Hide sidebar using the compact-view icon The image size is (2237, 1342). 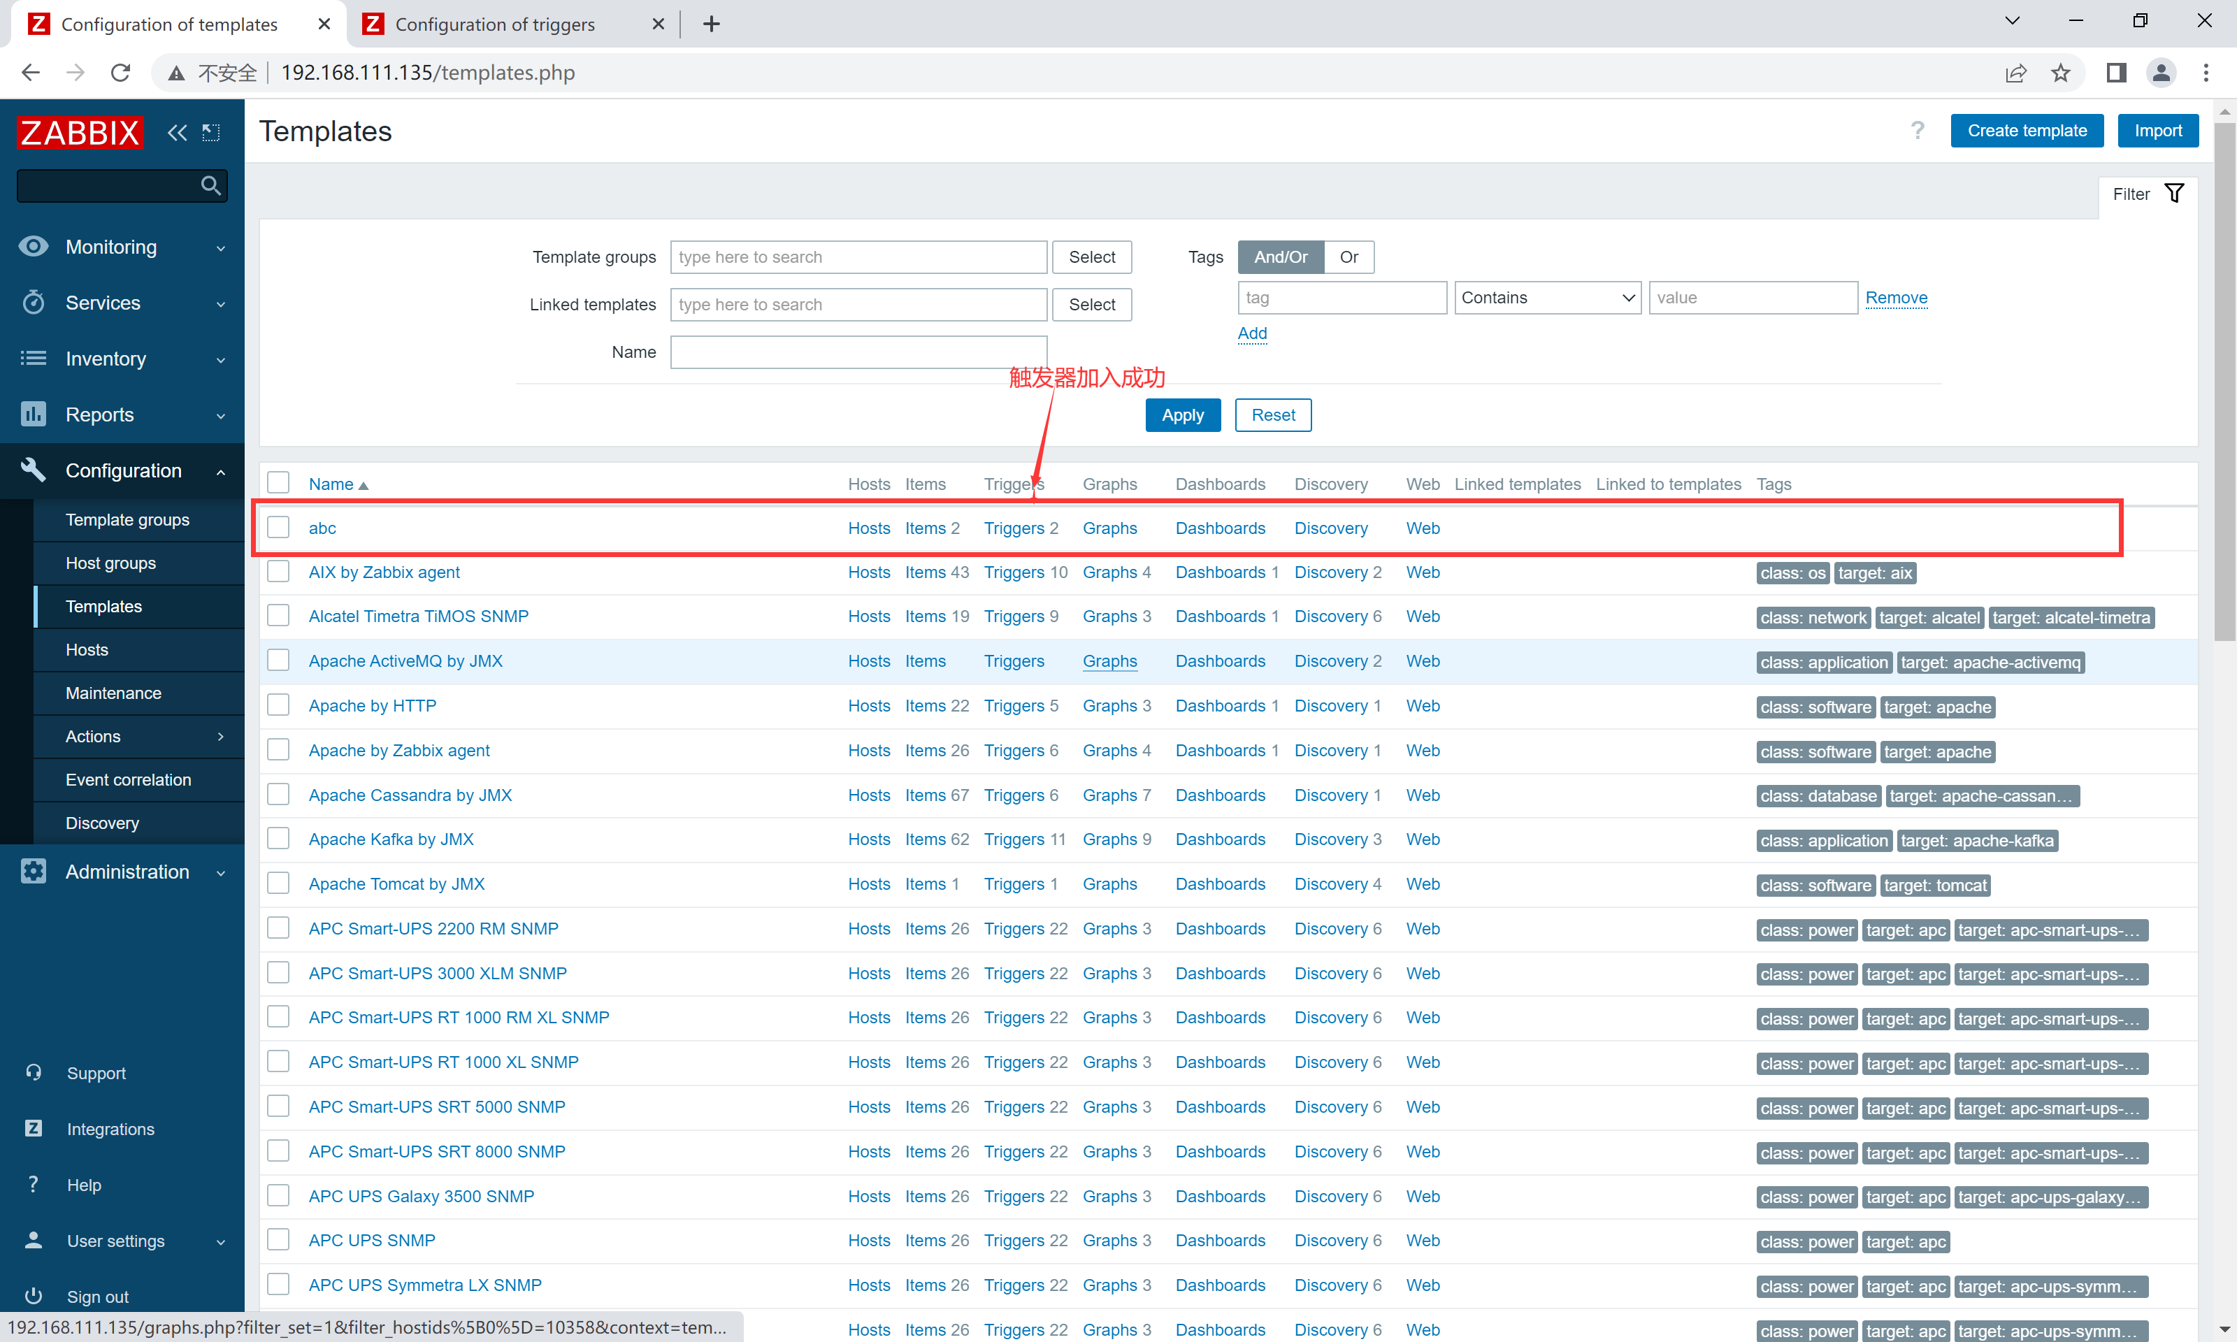210,133
